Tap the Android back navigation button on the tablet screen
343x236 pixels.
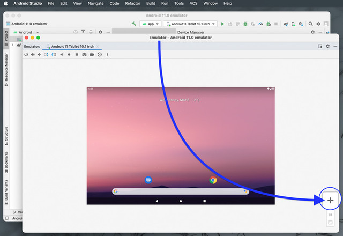tap(157, 201)
